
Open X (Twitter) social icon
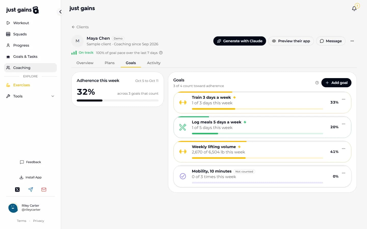point(17,190)
